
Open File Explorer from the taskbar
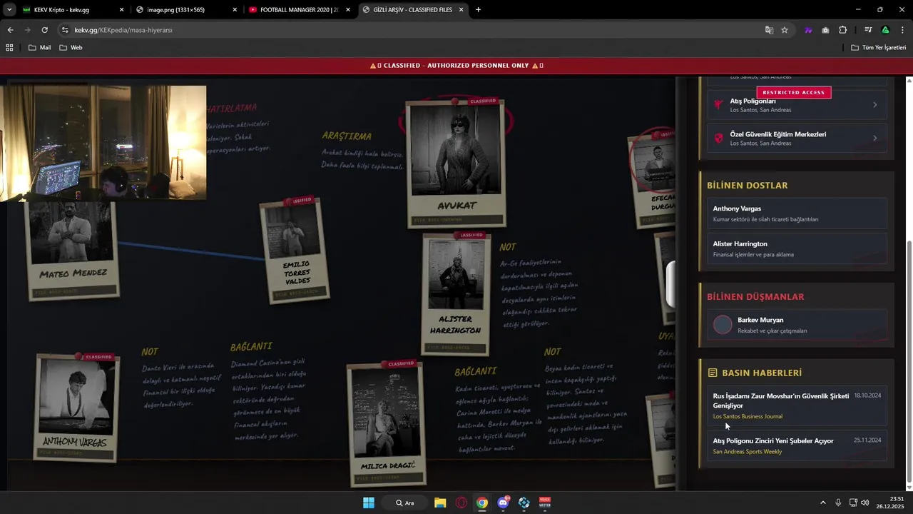[440, 503]
